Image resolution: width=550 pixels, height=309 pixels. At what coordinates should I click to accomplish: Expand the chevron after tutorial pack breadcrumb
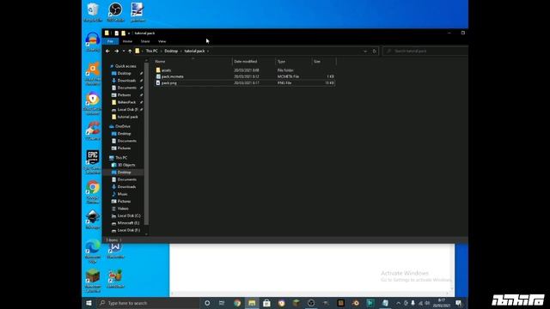tap(208, 51)
